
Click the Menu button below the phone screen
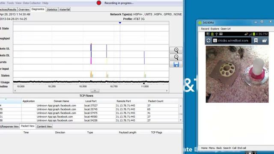(x=212, y=148)
